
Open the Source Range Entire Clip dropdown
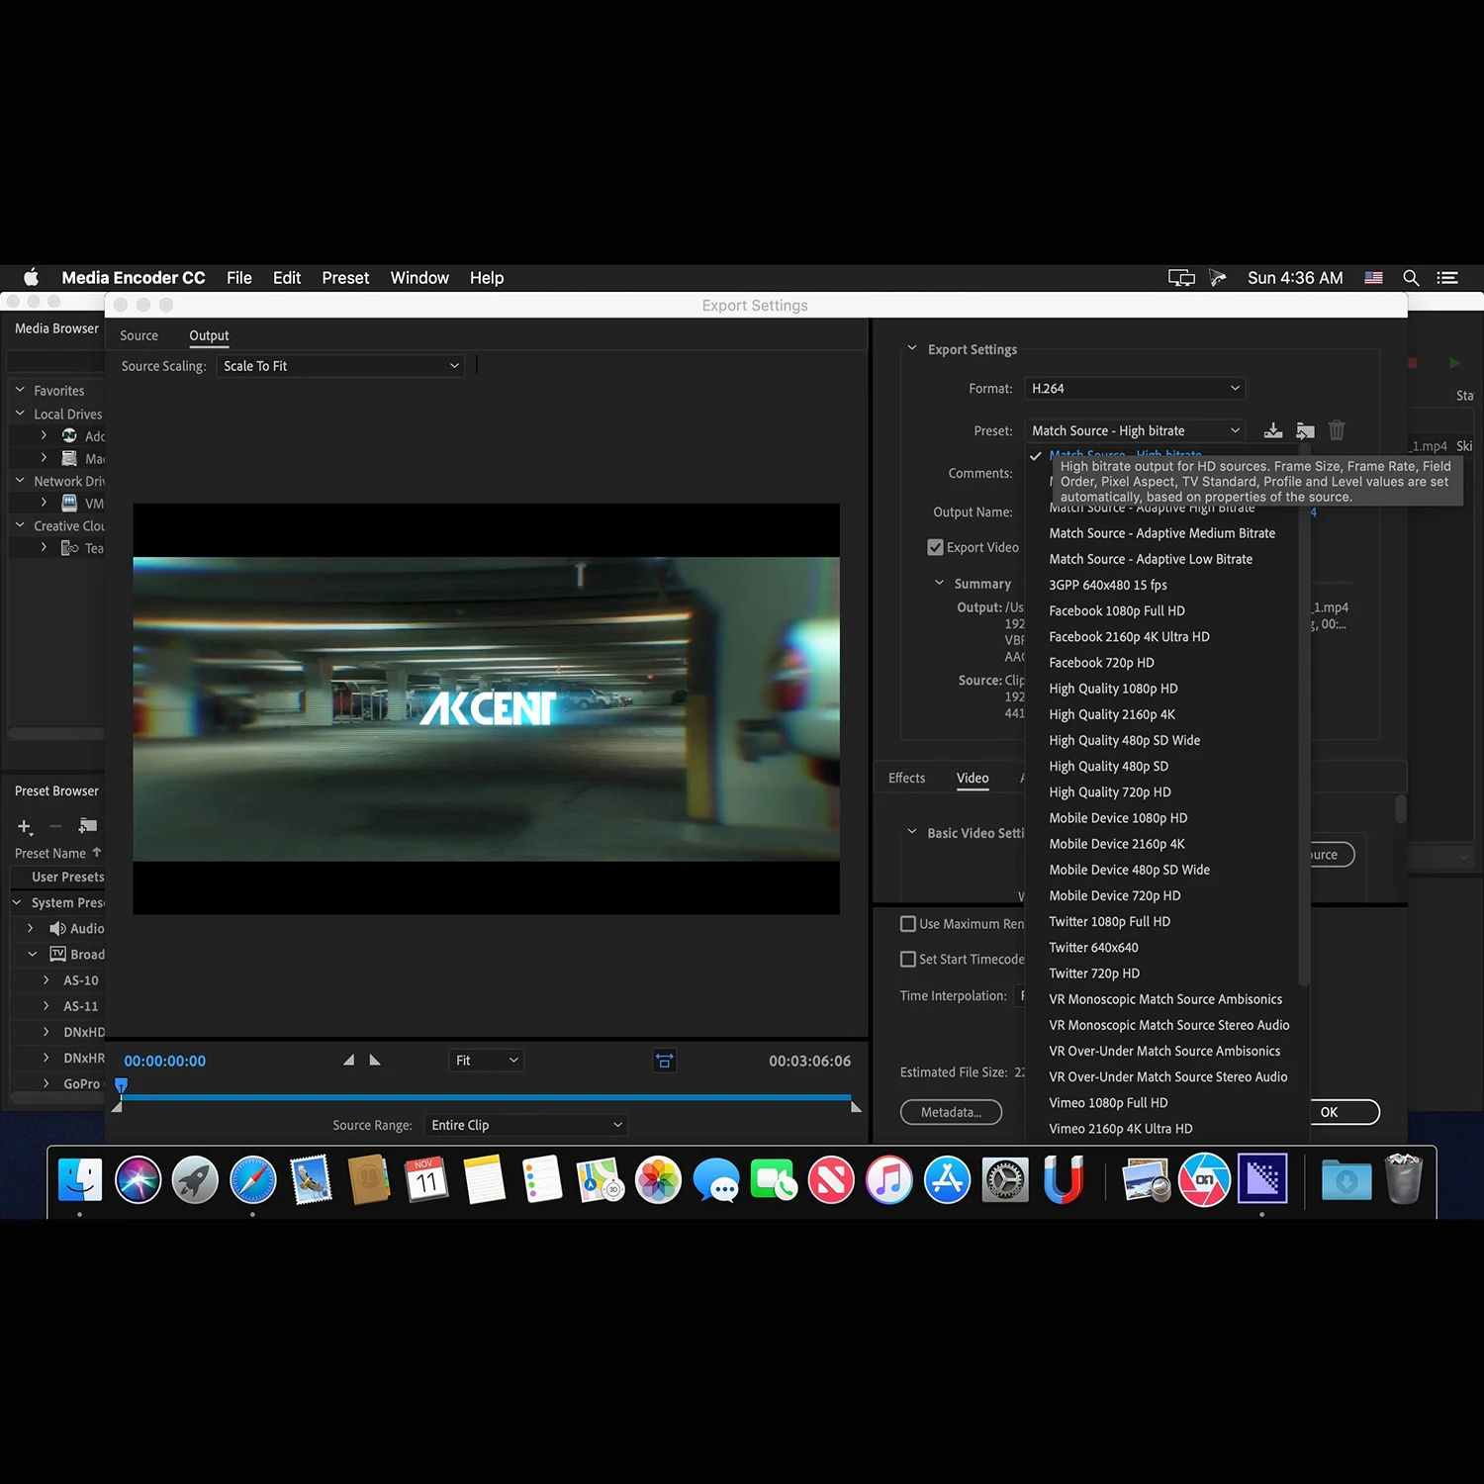[x=526, y=1125]
